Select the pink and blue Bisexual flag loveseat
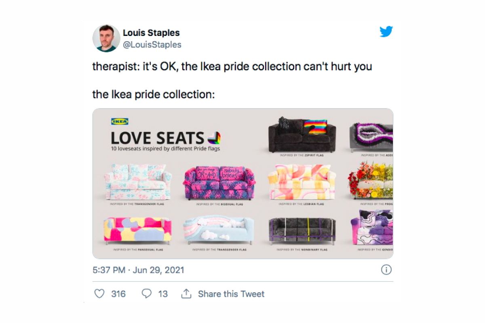Viewport: 485px width, 323px height. [x=219, y=183]
